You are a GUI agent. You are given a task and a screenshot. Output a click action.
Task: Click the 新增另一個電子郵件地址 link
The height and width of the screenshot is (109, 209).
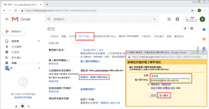[94, 77]
